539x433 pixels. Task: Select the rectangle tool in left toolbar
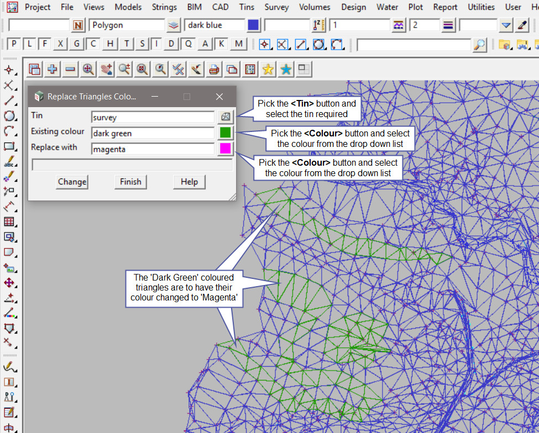click(x=9, y=146)
